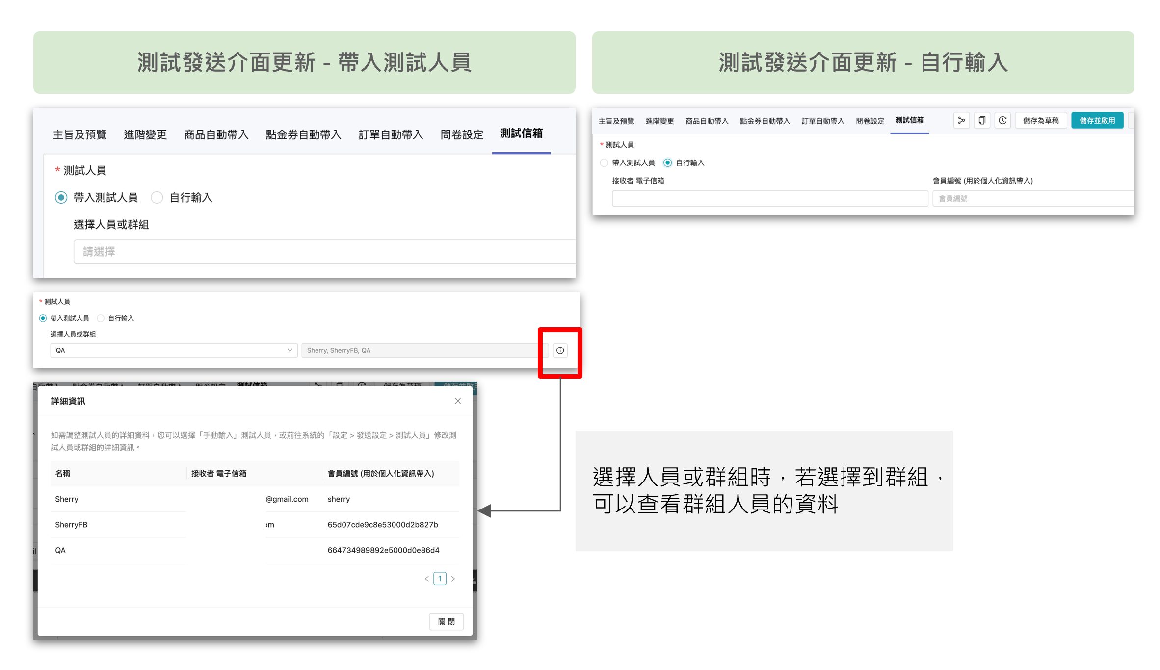Close the 詳細資訊 dialog with the X icon
This screenshot has height=670, width=1160.
pos(457,401)
